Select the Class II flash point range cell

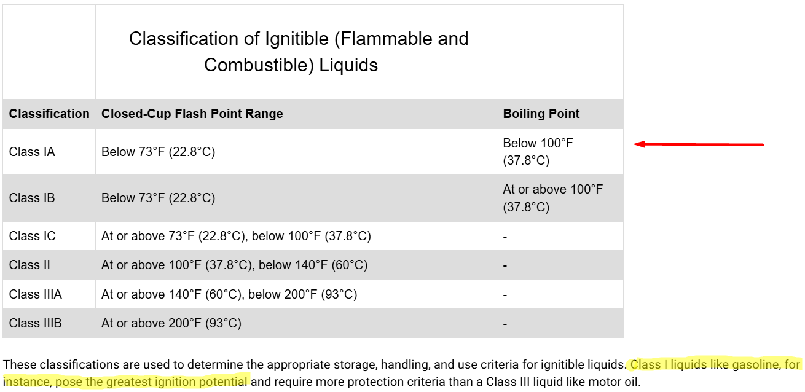(x=234, y=265)
